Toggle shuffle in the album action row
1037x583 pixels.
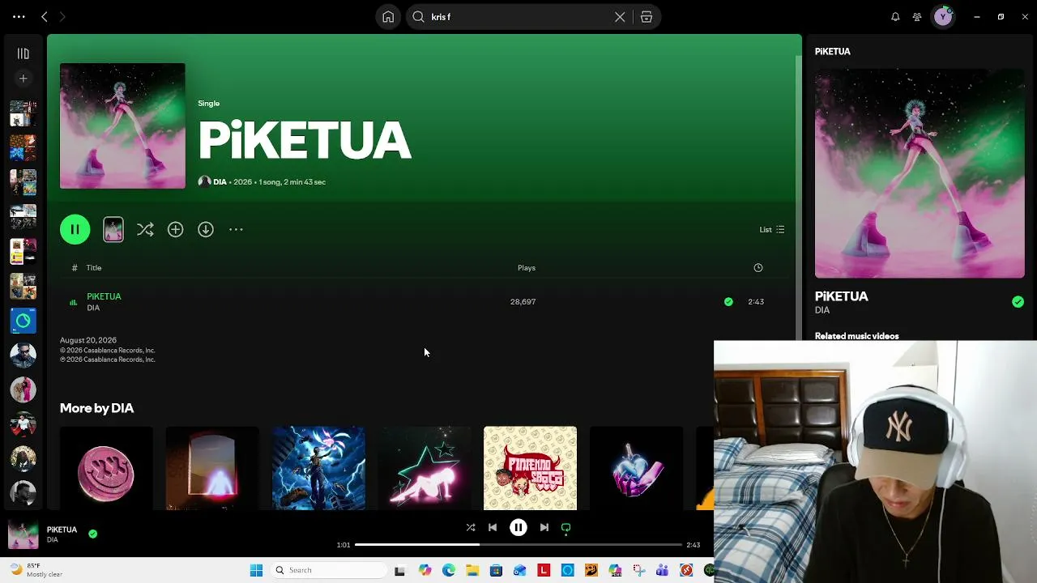[x=145, y=230]
